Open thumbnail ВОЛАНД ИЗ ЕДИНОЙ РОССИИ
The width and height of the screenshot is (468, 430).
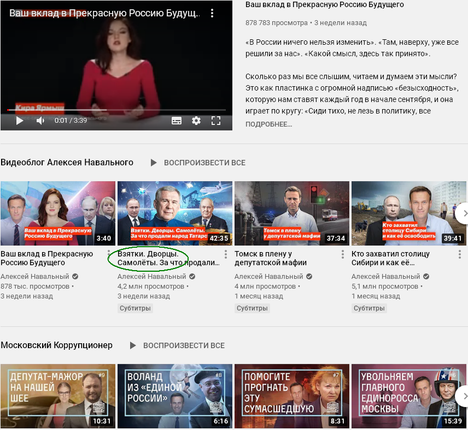pos(175,396)
